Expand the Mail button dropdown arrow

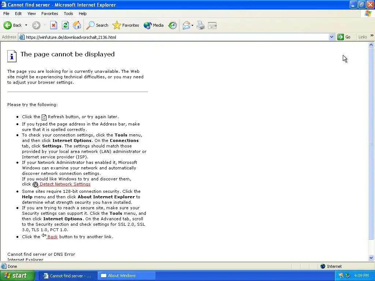193,25
